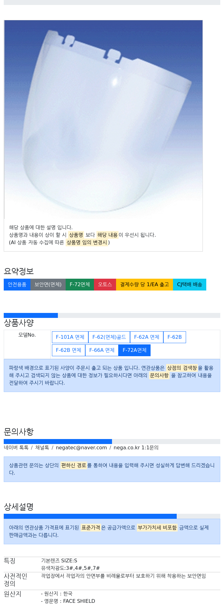Choose model F-62A 면체
Viewport: 224px width, 605px height.
pyautogui.click(x=147, y=337)
